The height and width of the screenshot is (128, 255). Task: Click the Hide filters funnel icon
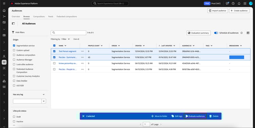[13, 33]
